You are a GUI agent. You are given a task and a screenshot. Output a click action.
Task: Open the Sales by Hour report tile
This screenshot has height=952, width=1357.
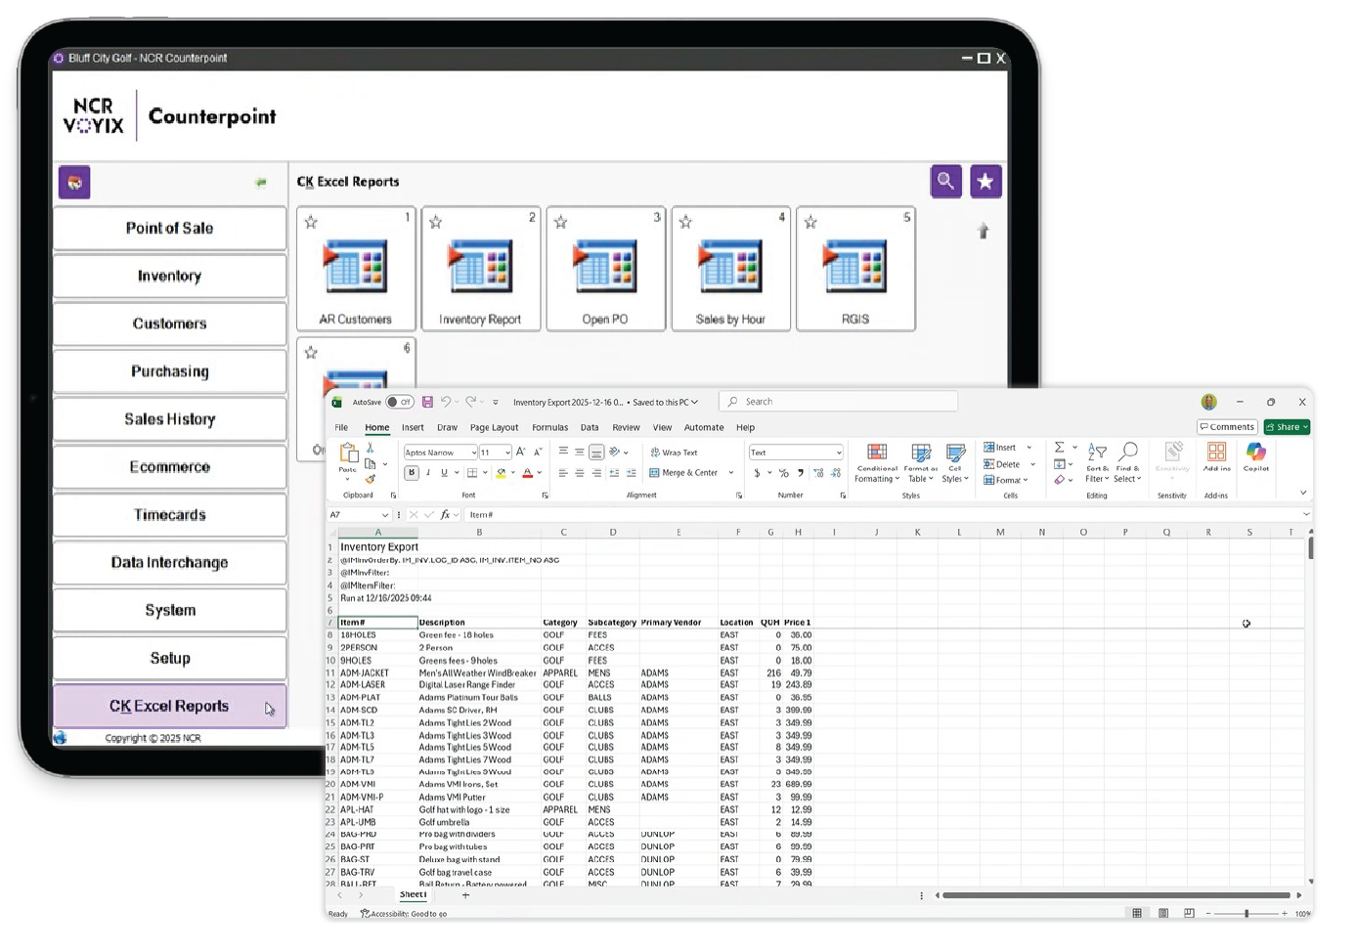click(731, 269)
